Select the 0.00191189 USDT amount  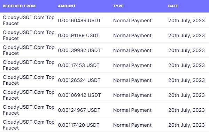[79, 35]
